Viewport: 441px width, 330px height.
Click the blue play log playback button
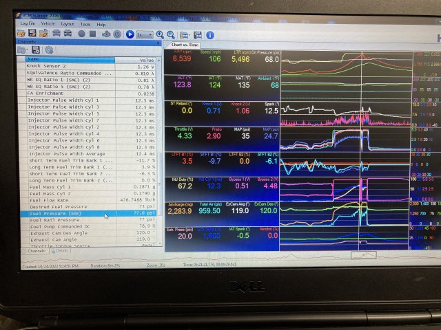coord(129,34)
